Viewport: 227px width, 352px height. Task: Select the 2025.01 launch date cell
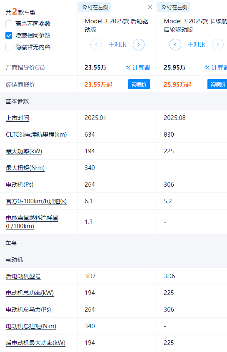[x=95, y=118]
